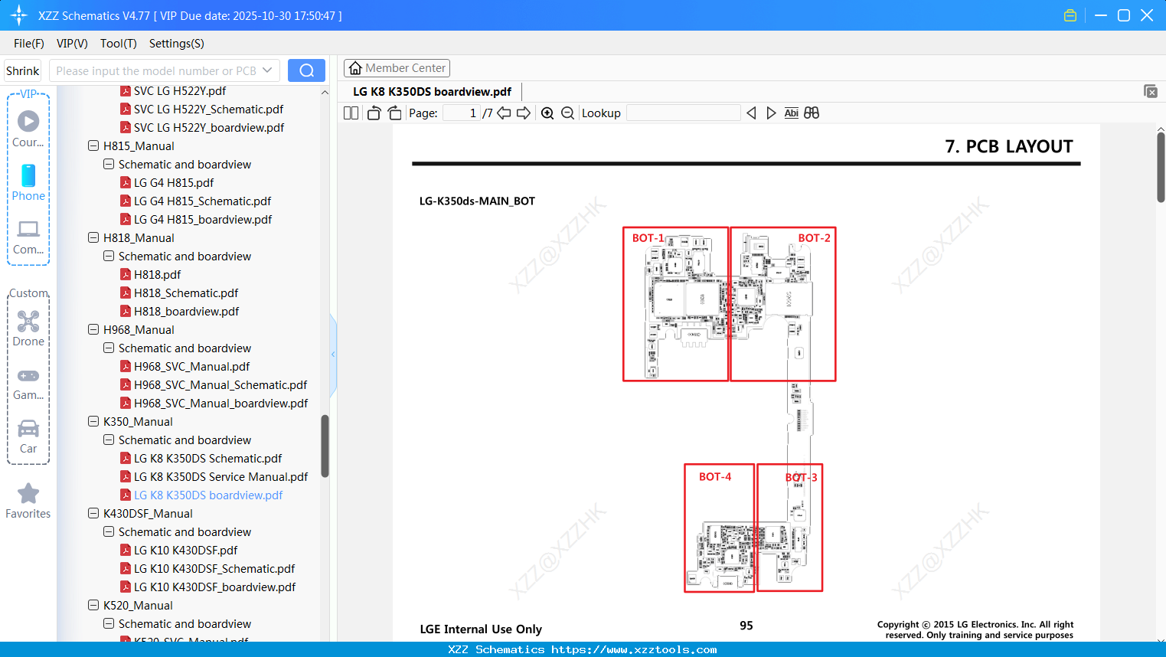Rotate the page clockwise
Image resolution: width=1166 pixels, height=657 pixels.
(394, 113)
